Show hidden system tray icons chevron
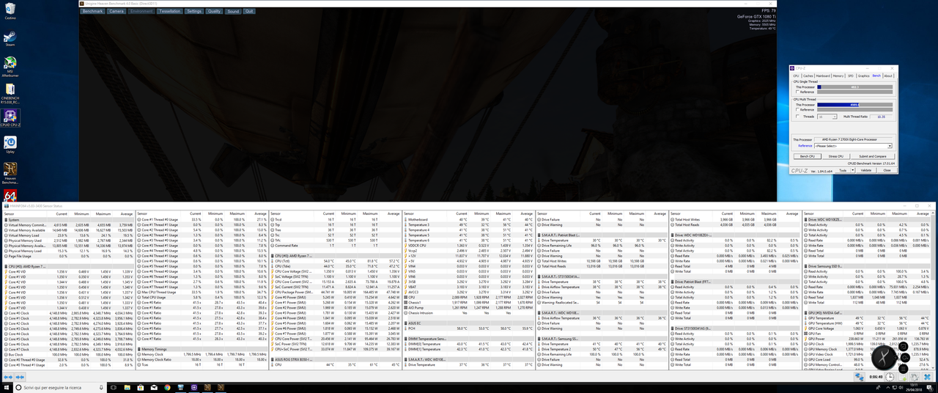The width and height of the screenshot is (938, 393). click(x=888, y=387)
